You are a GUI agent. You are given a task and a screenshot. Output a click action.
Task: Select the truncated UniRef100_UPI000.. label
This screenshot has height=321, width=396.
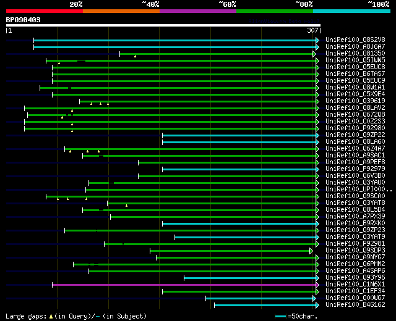coord(359,190)
